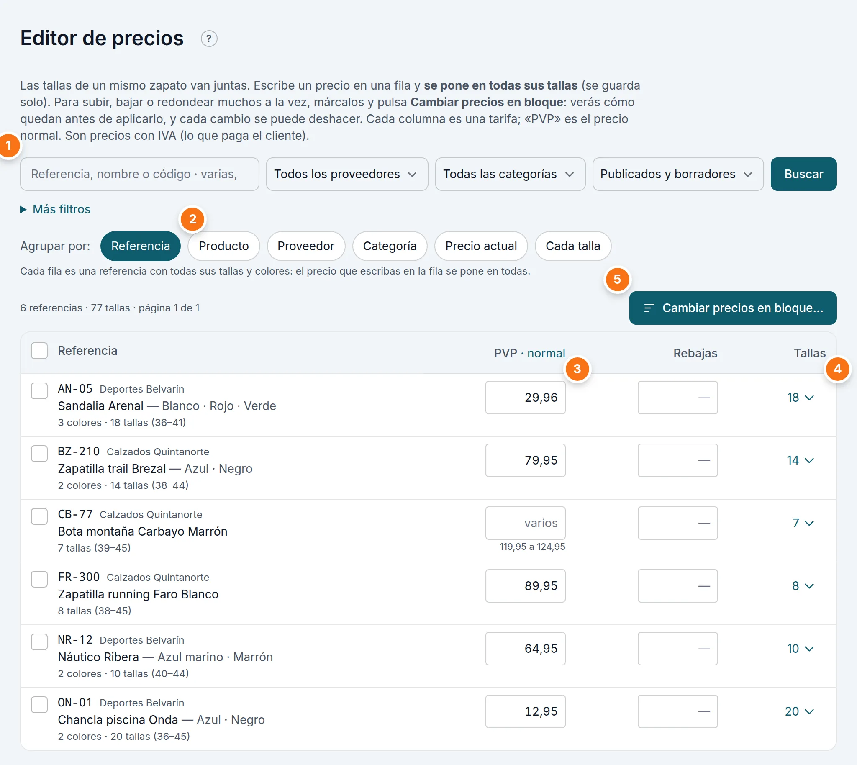Click the normal tariff link in PVP header
857x765 pixels.
(x=546, y=353)
